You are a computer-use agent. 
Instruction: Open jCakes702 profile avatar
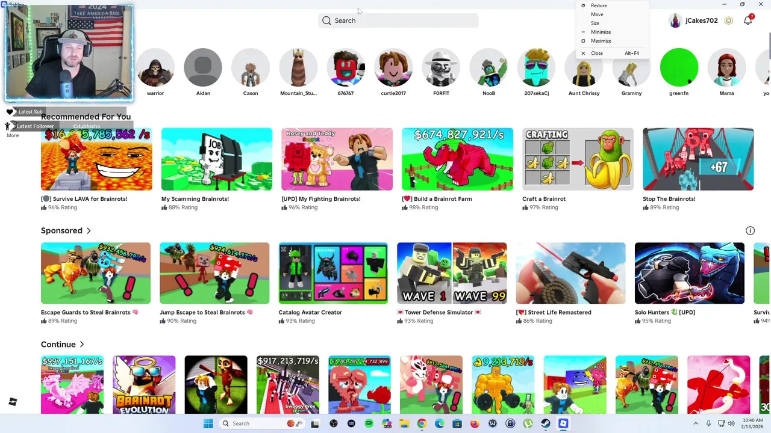click(675, 20)
